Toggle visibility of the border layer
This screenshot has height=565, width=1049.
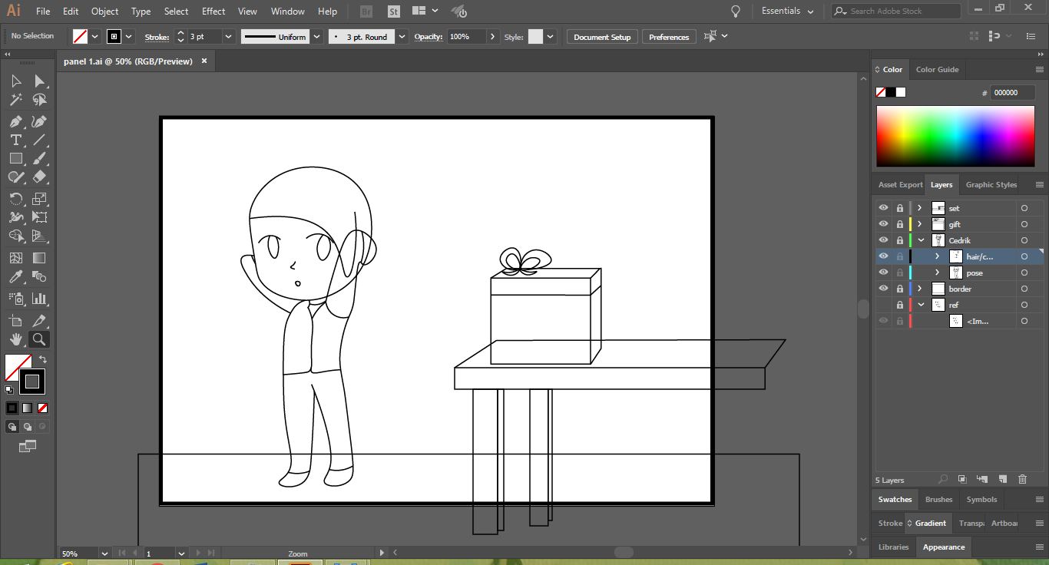(x=883, y=289)
